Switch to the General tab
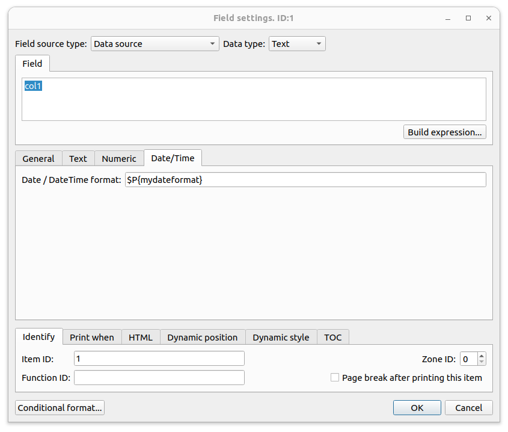Screen dimensions: 508x432 pos(38,159)
